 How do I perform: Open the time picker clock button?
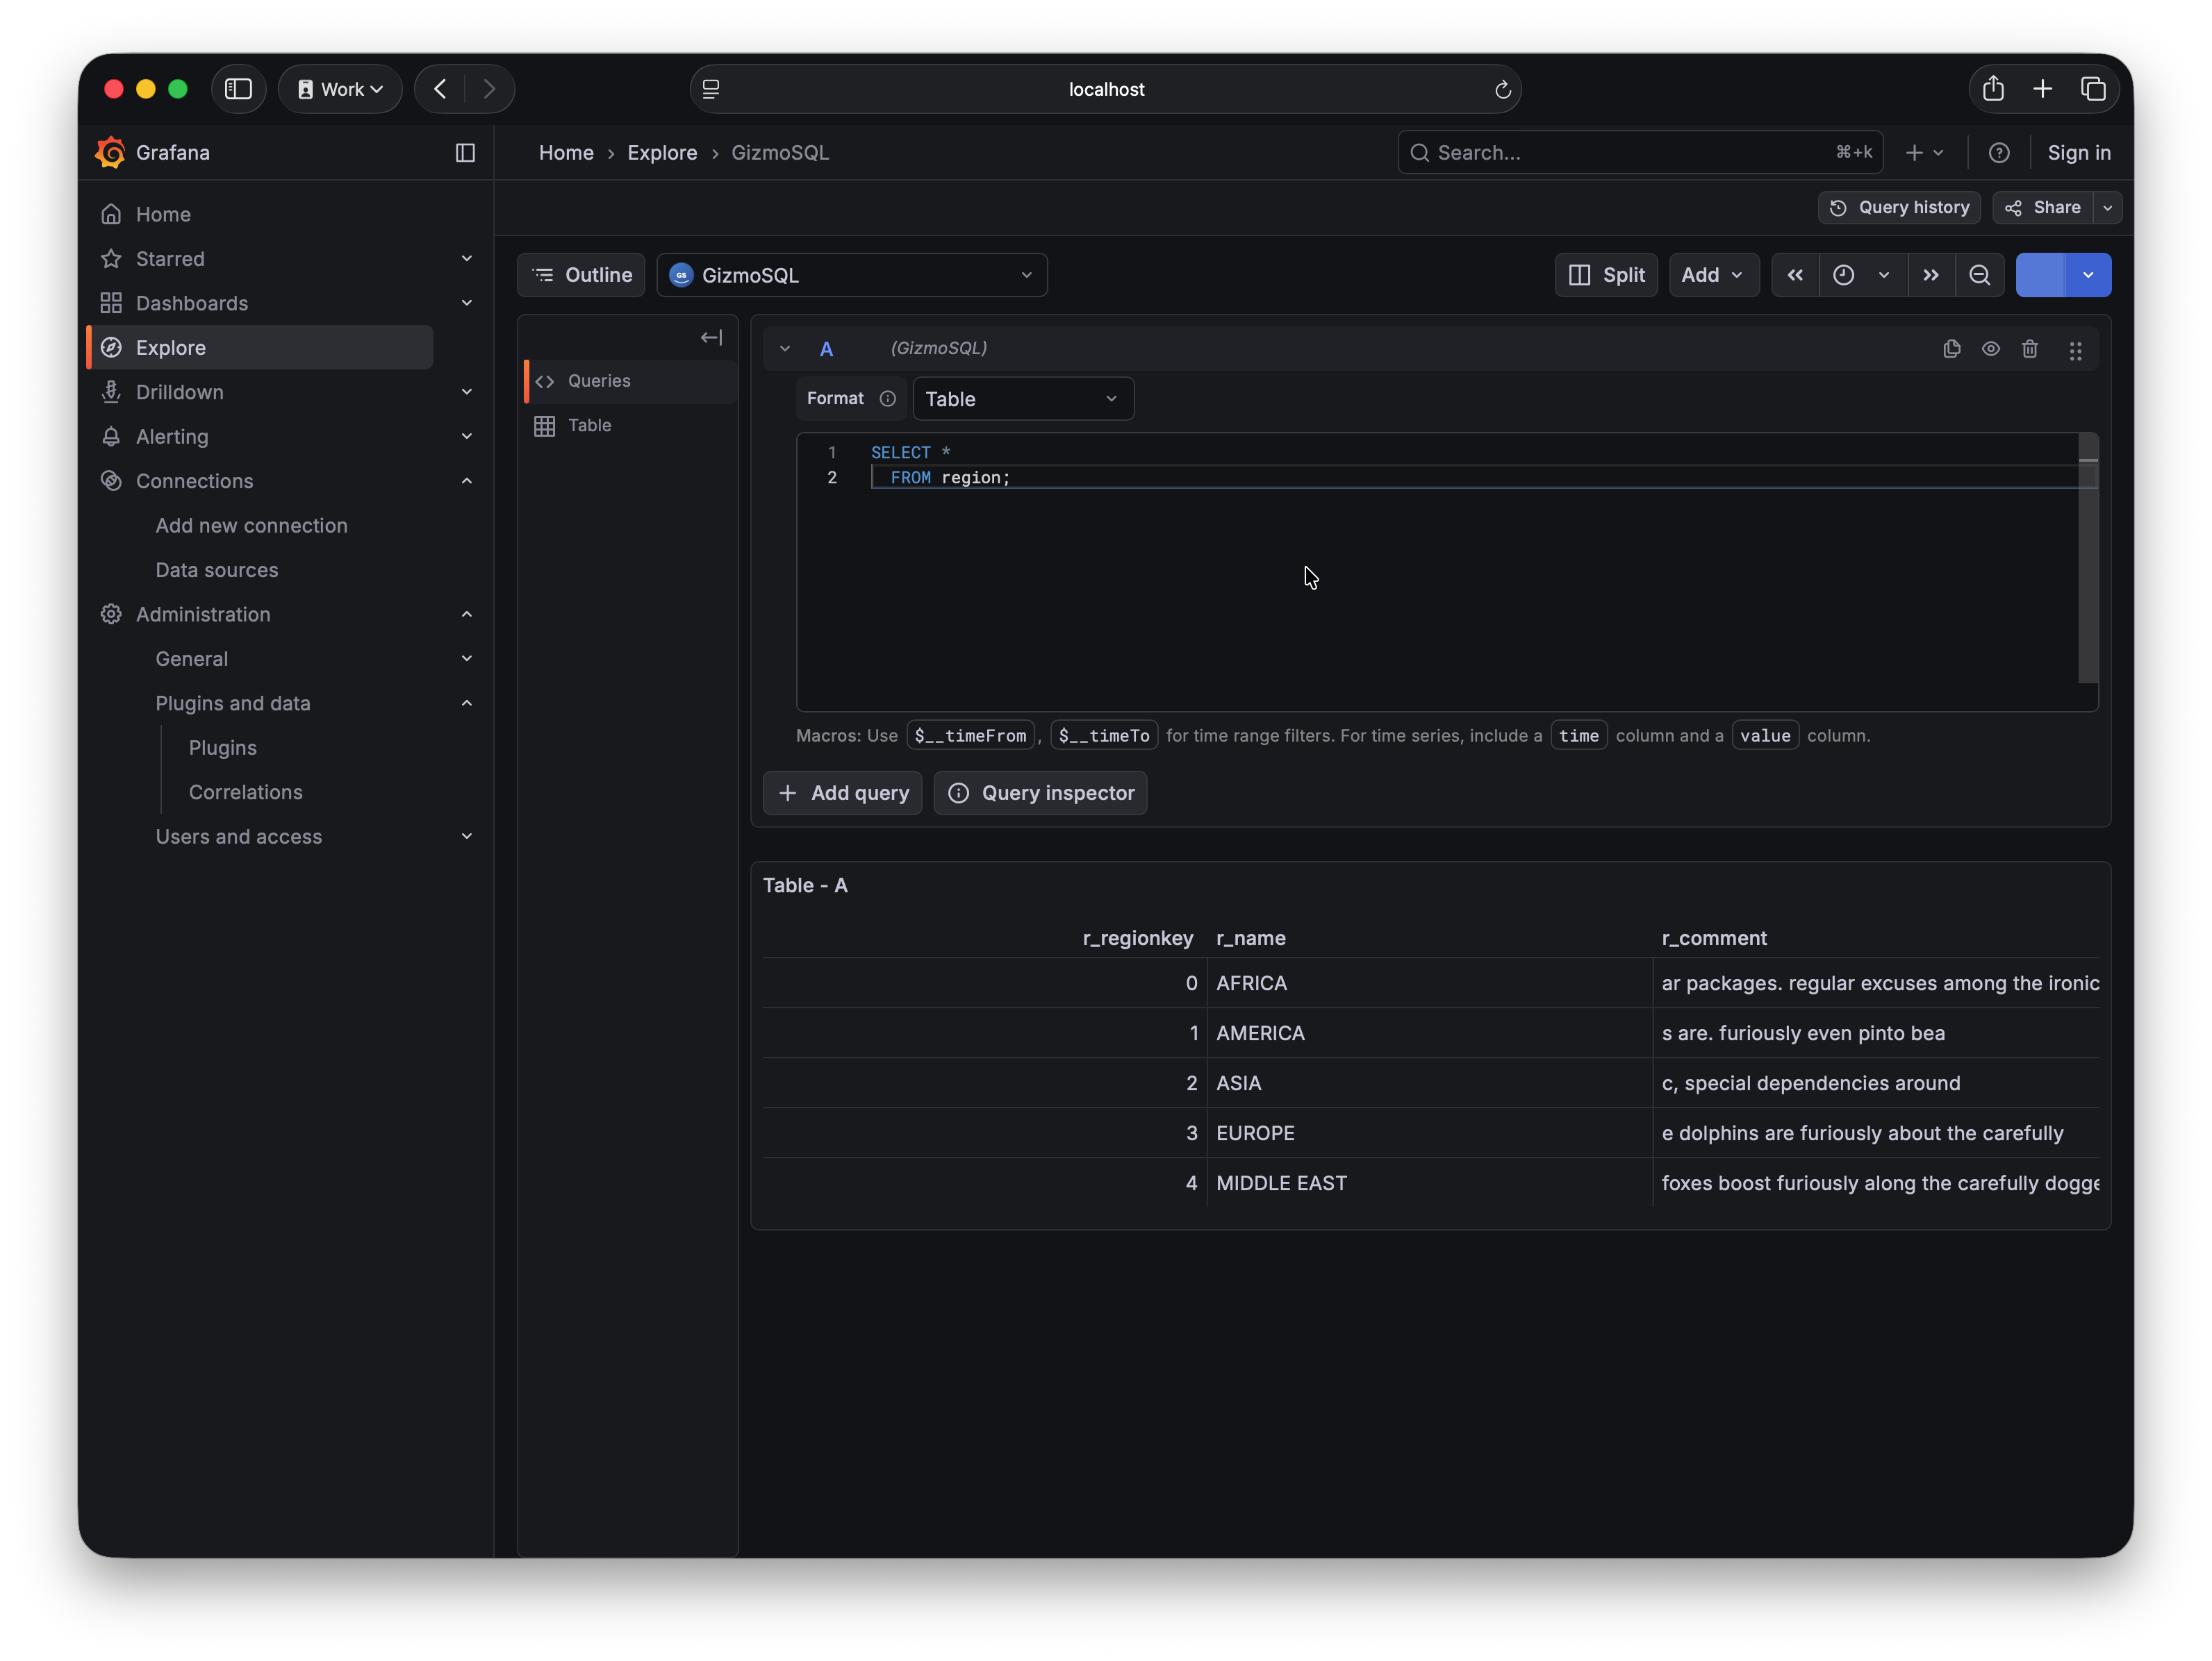[x=1862, y=275]
